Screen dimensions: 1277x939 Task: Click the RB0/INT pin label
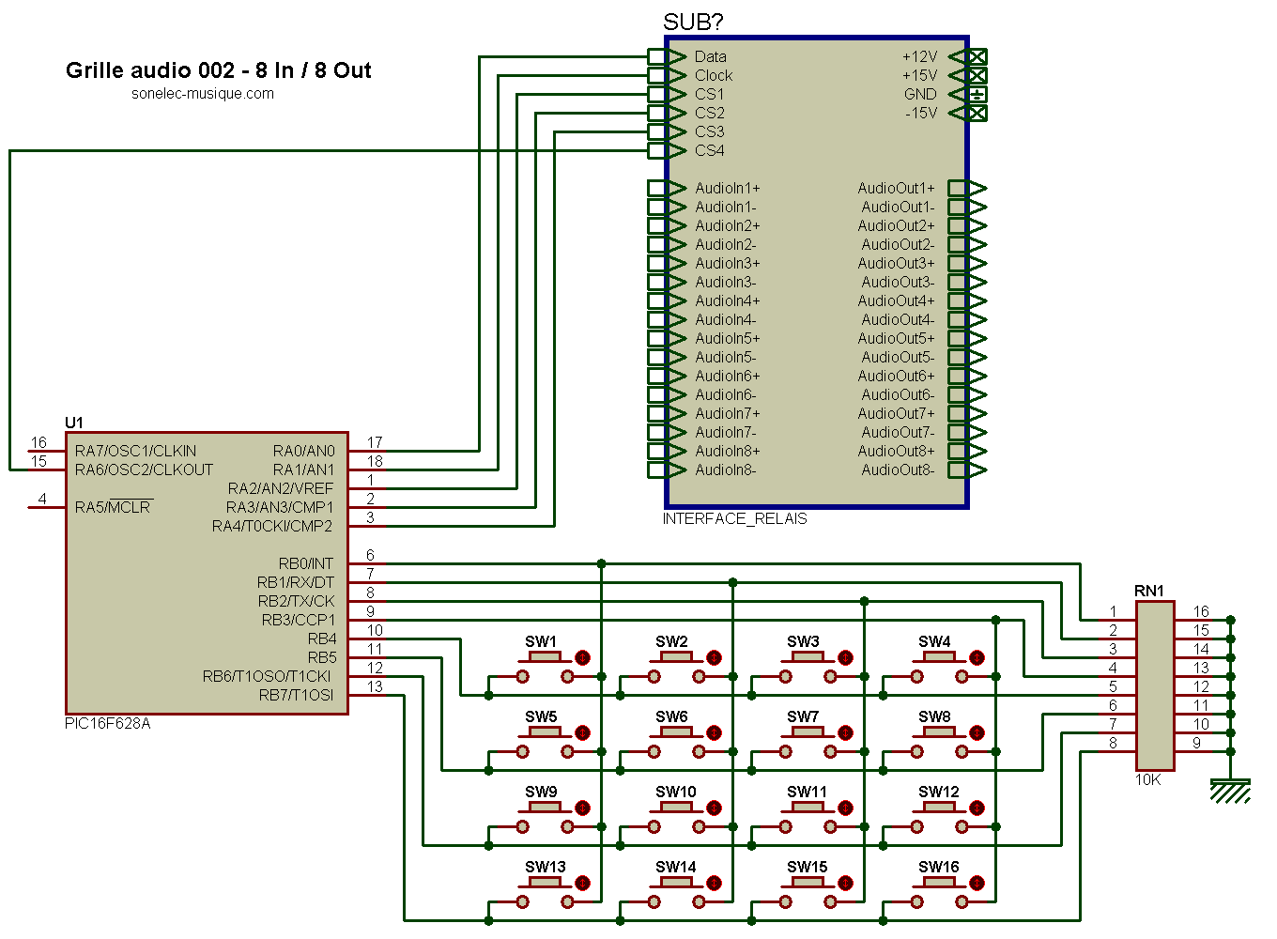coord(306,563)
